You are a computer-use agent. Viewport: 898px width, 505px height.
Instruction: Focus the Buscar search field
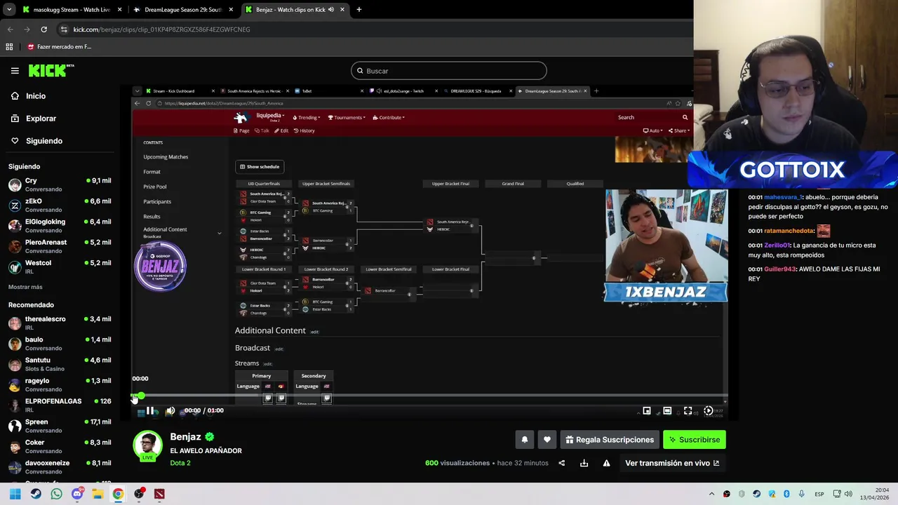click(449, 71)
